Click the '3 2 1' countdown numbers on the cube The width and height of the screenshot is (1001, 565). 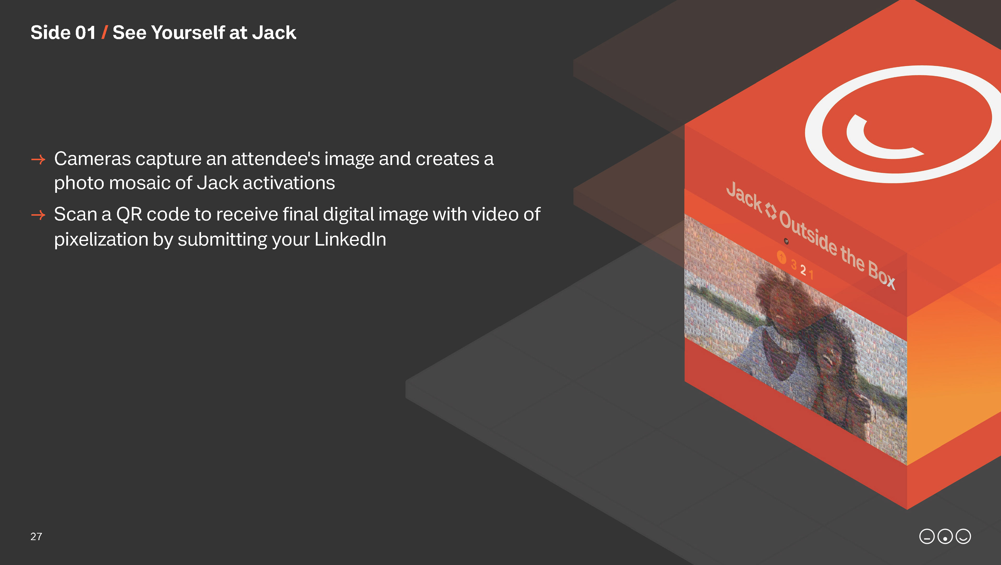coord(802,270)
